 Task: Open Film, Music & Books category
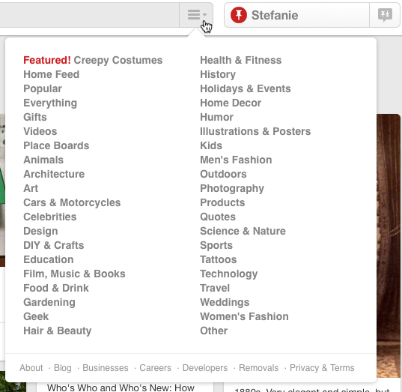pyautogui.click(x=74, y=274)
